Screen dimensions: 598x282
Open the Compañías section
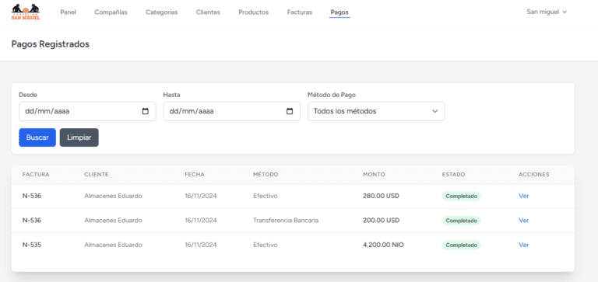tap(111, 12)
